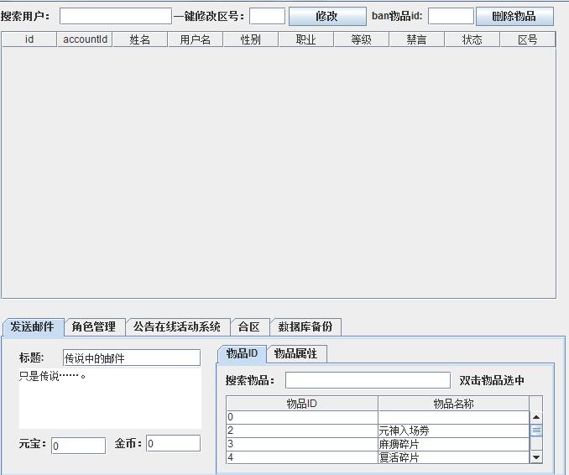Open the 数据库备份 tab
The image size is (569, 475).
coord(305,326)
